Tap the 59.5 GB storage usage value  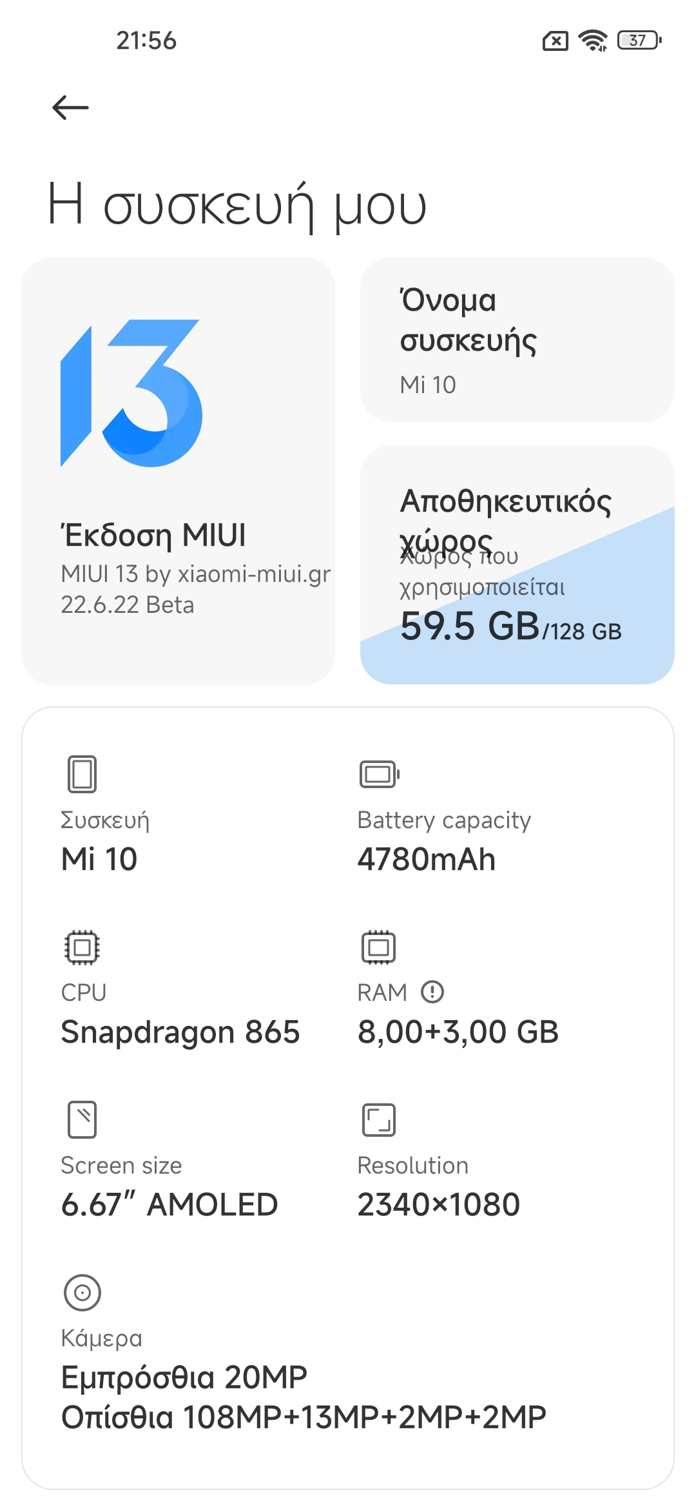(469, 626)
